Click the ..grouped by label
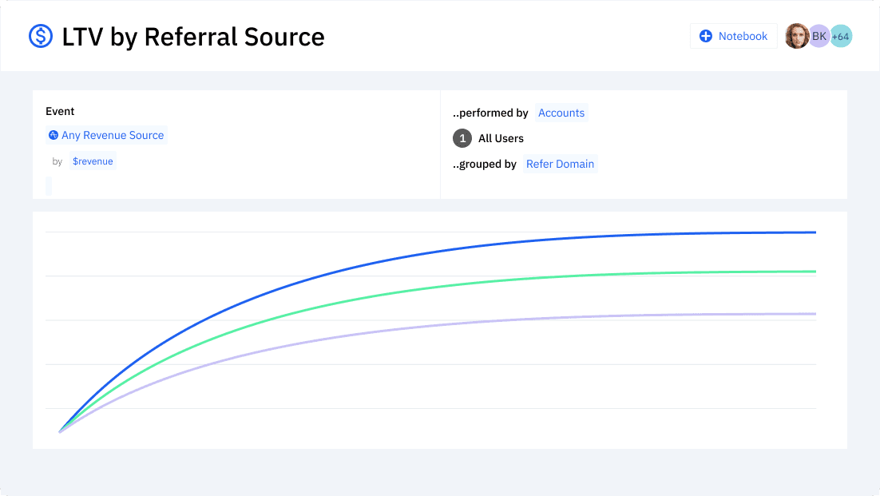Image resolution: width=880 pixels, height=496 pixels. pos(485,164)
